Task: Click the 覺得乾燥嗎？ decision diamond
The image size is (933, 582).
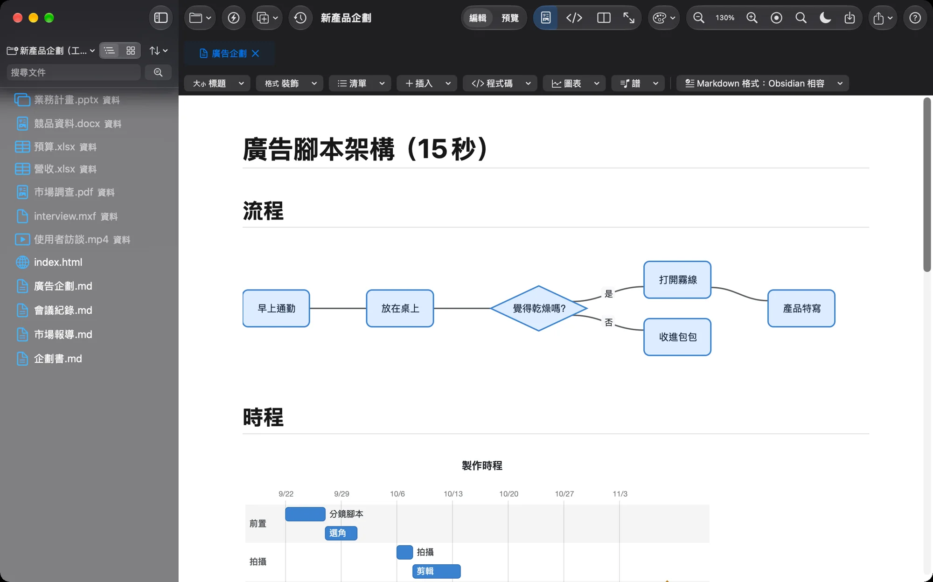Action: (539, 308)
